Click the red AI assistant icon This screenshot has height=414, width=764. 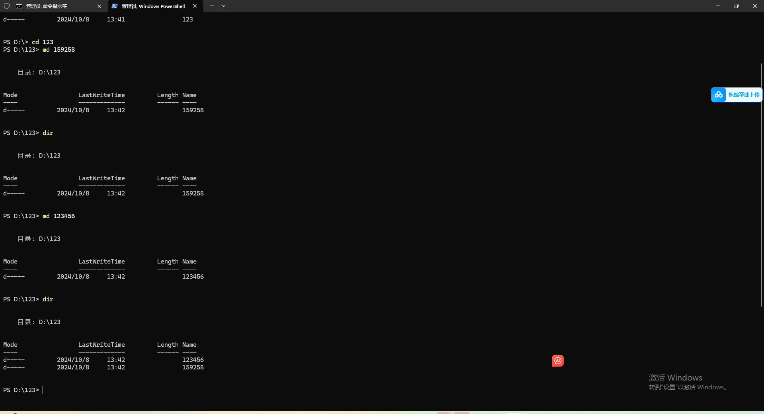pos(558,361)
